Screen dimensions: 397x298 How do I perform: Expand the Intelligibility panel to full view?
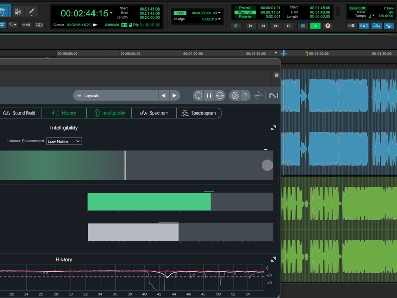tap(274, 128)
